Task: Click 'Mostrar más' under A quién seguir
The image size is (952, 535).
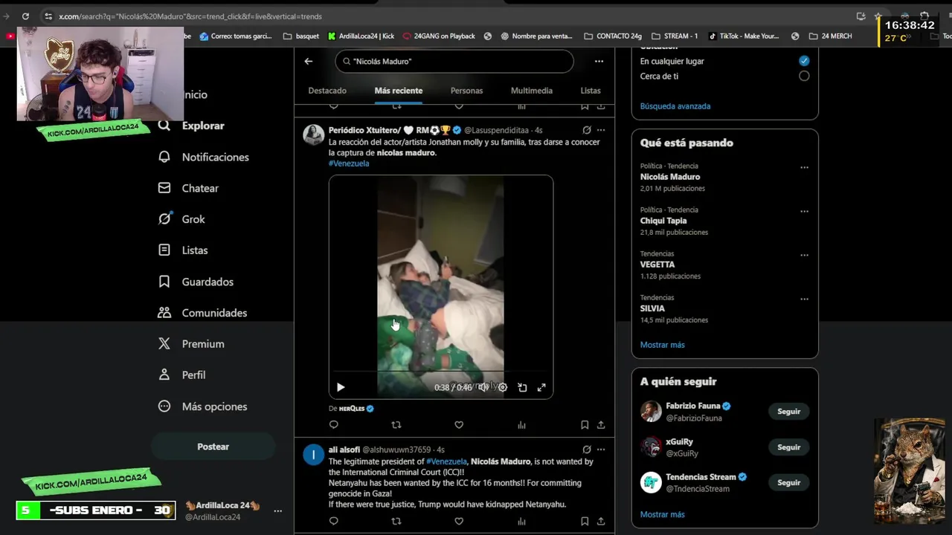Action: pyautogui.click(x=663, y=514)
